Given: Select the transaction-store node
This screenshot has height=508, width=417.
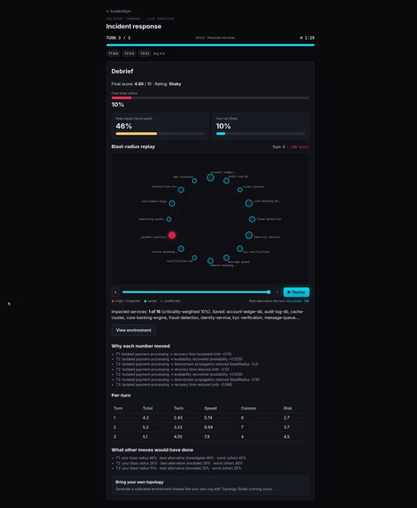Looking at the screenshot, I should [181, 190].
